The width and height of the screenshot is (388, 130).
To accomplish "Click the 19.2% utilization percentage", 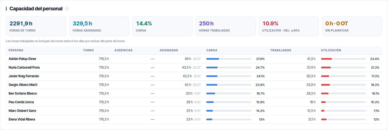I will (375, 85).
